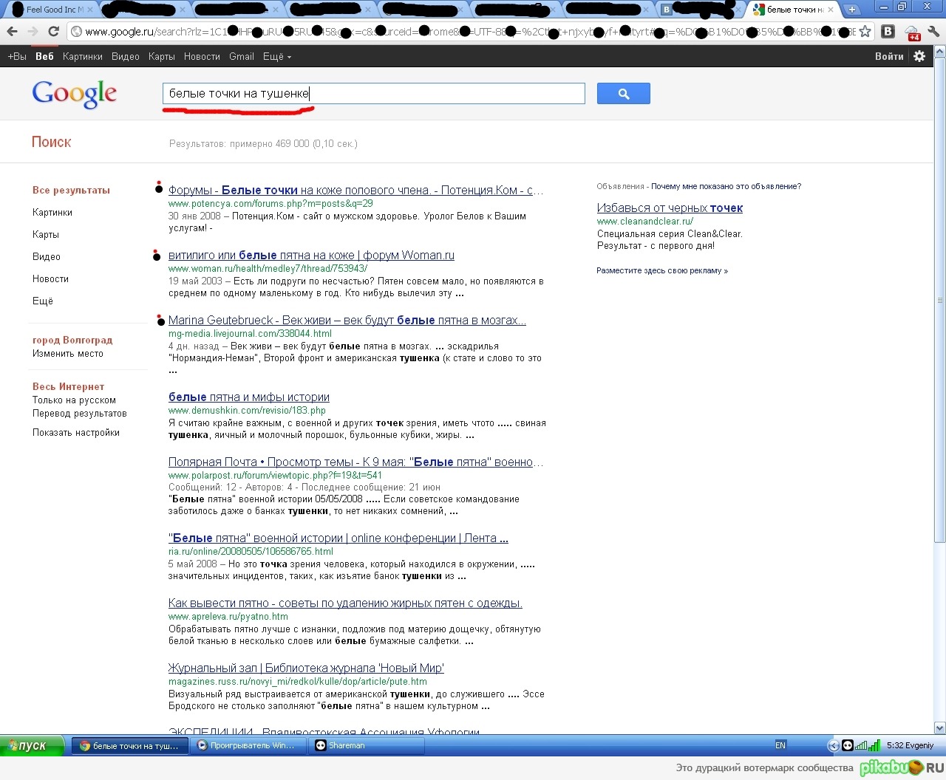Click 'Весь Интернет' sidebar heading
The image size is (946, 780).
(68, 386)
